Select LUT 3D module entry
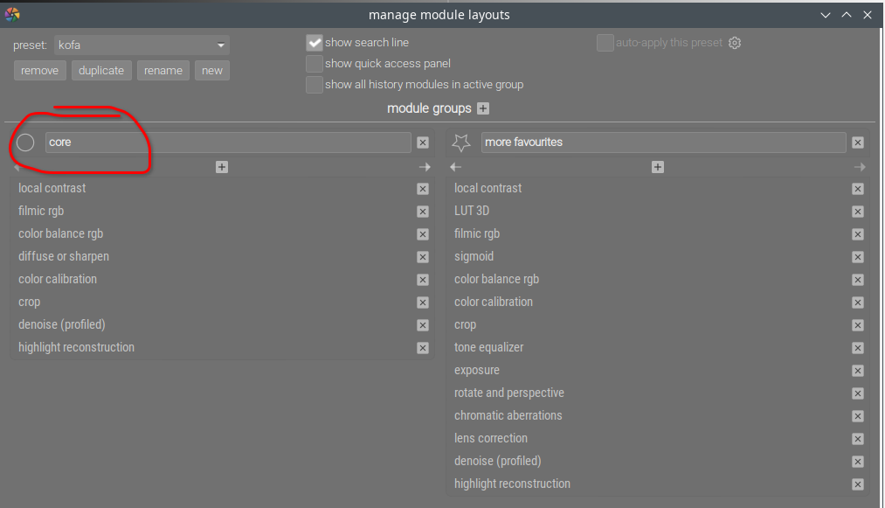This screenshot has height=508, width=885. pos(472,212)
